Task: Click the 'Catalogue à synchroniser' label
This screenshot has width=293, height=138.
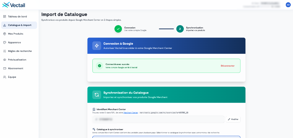Action: pyautogui.click(x=110, y=129)
